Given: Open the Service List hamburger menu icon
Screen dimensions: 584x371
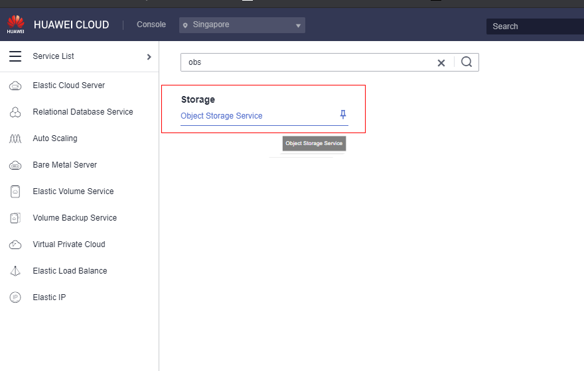Looking at the screenshot, I should point(15,56).
